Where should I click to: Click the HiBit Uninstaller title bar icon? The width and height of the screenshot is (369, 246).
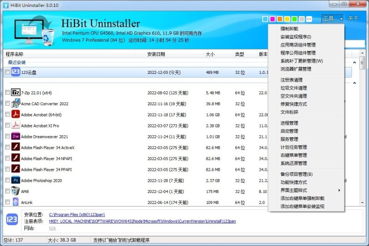coord(6,5)
